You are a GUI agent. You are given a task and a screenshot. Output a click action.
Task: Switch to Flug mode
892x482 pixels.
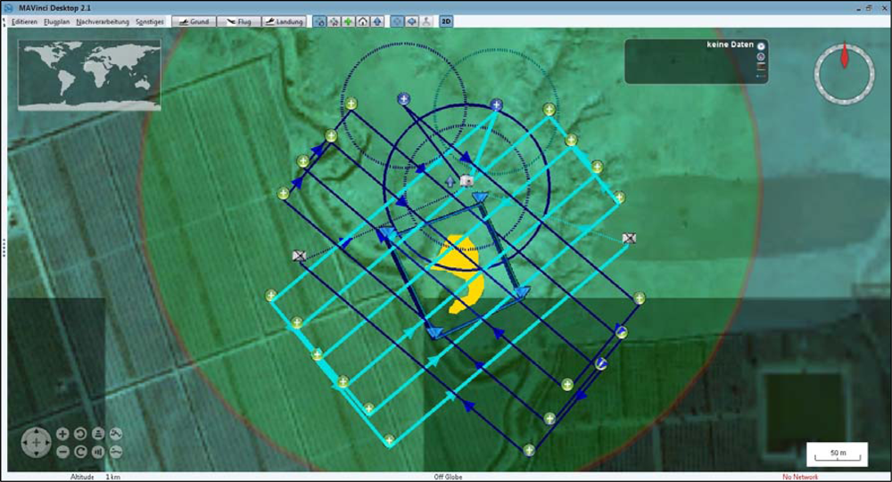(239, 21)
